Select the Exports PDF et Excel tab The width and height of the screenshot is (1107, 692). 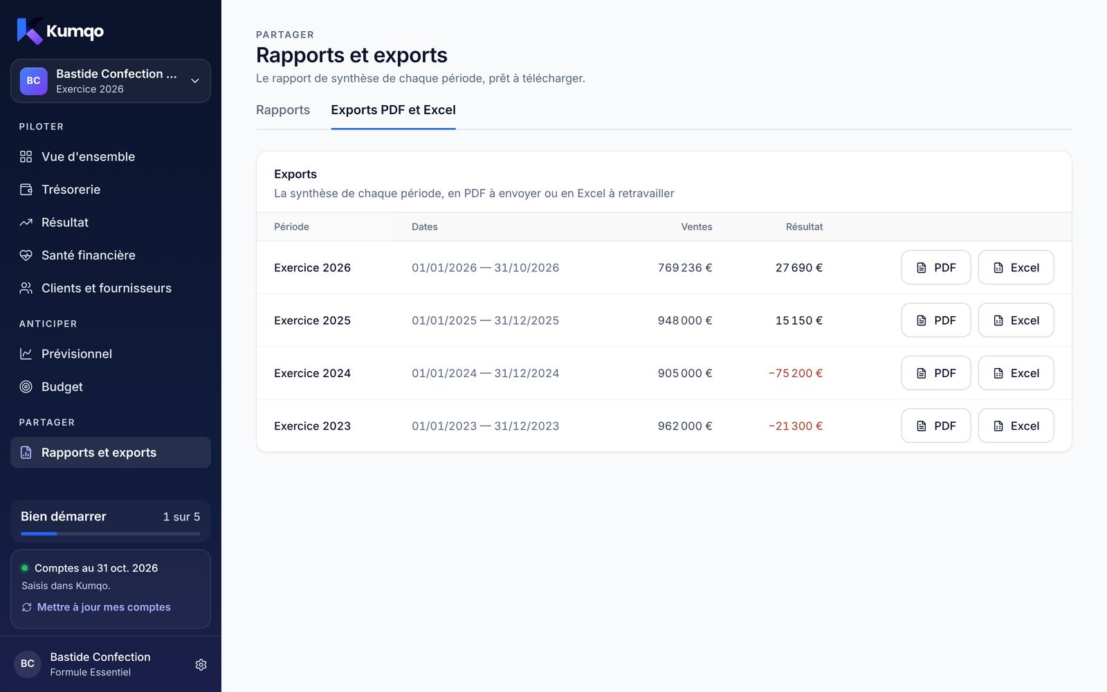pyautogui.click(x=393, y=110)
